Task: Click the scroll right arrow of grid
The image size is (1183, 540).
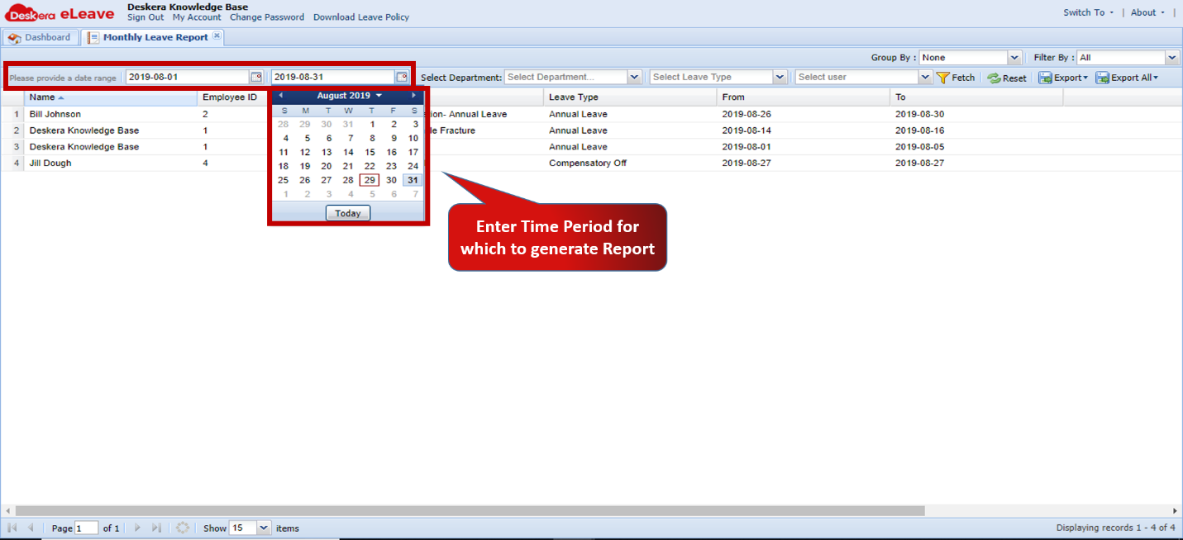Action: pos(1175,511)
